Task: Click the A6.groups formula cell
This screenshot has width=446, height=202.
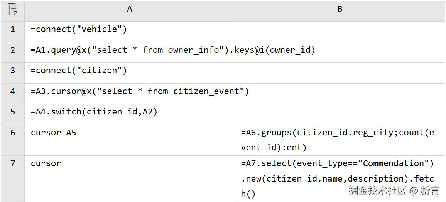Action: coord(337,140)
